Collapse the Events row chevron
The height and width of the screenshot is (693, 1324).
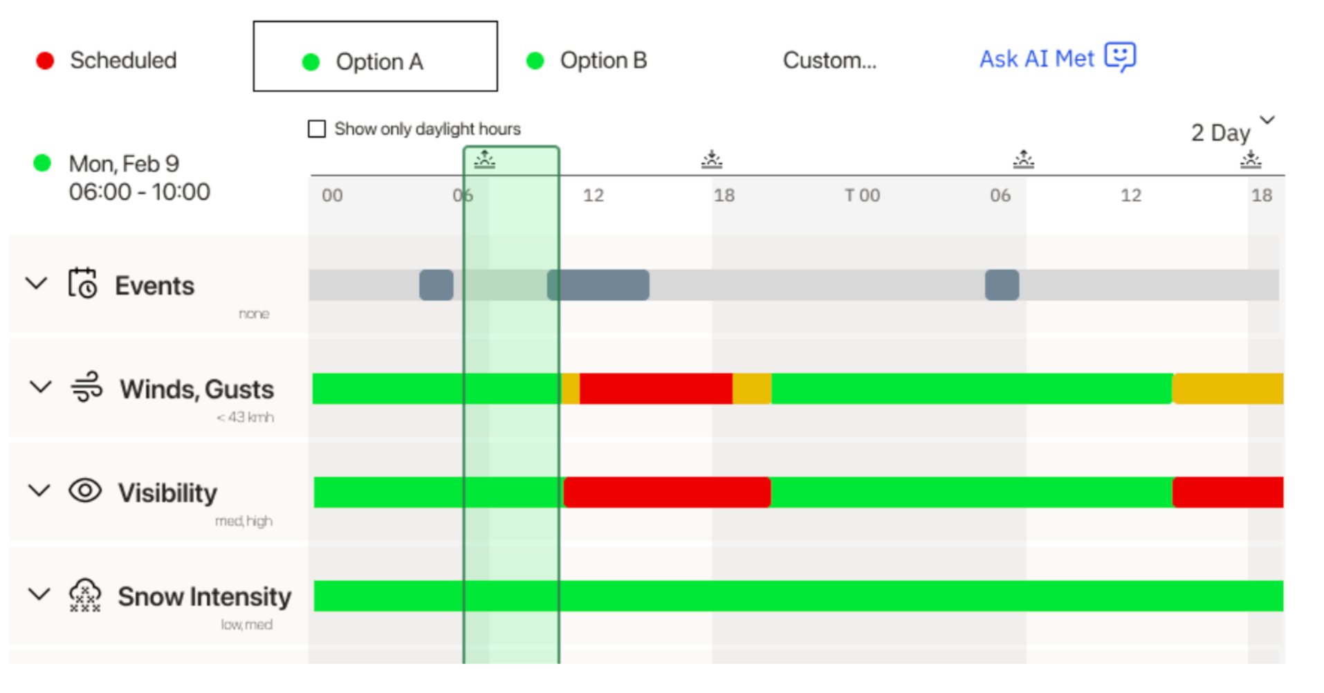37,284
